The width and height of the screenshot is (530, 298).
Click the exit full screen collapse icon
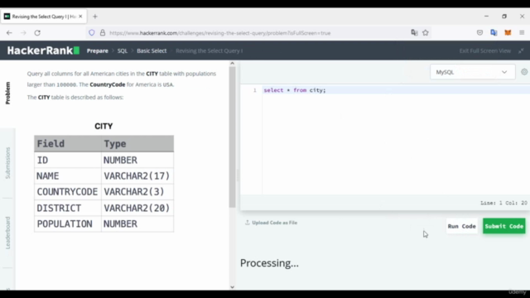coord(521,50)
